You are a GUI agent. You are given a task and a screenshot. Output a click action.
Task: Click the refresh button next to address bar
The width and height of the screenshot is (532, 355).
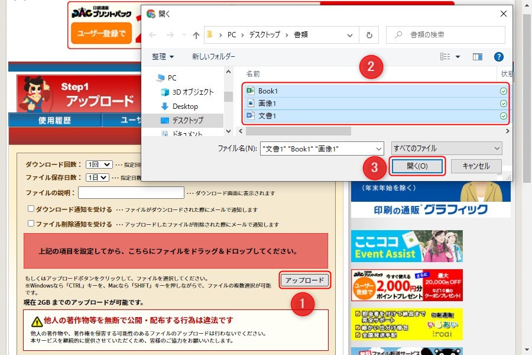[369, 35]
